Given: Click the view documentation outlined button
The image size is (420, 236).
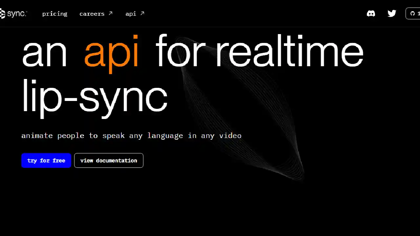Looking at the screenshot, I should [x=109, y=160].
